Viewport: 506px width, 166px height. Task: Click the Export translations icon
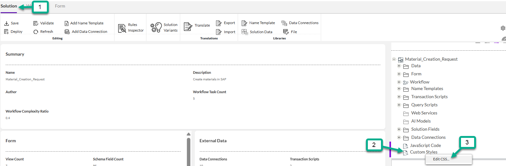(x=219, y=23)
